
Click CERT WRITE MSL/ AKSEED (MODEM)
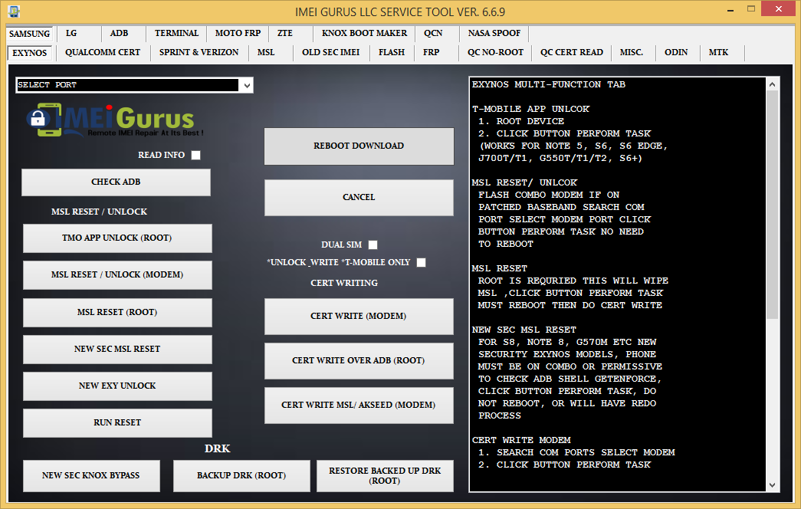pos(359,406)
